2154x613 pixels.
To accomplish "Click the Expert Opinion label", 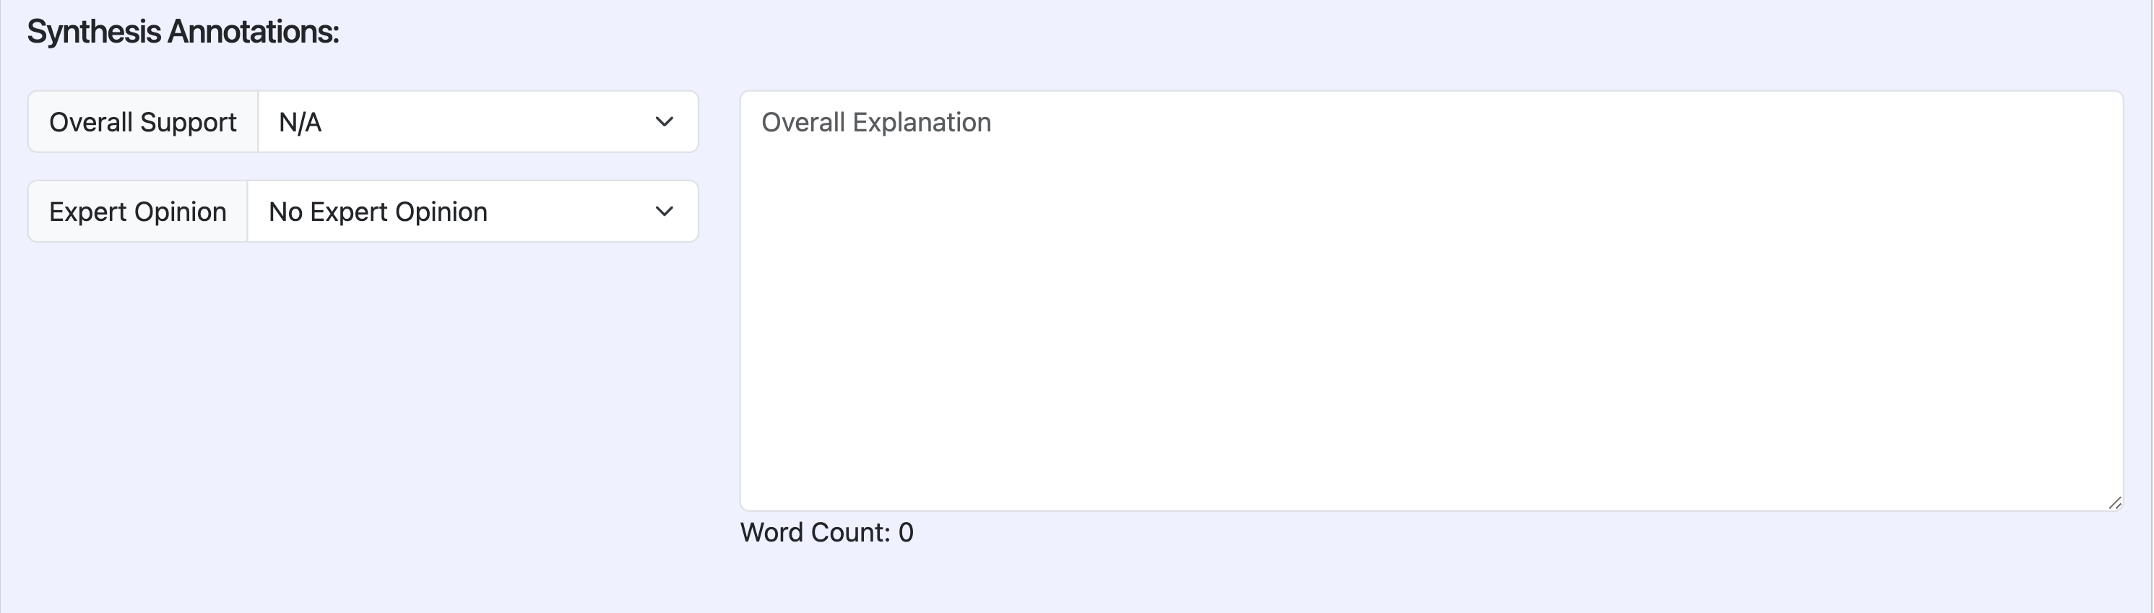I will click(x=137, y=212).
